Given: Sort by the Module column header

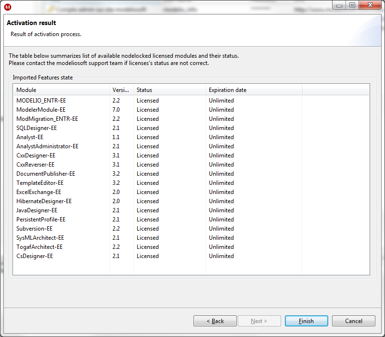Looking at the screenshot, I should [x=61, y=90].
